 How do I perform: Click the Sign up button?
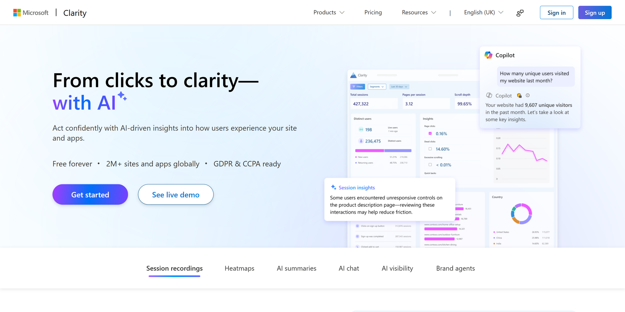tap(595, 12)
